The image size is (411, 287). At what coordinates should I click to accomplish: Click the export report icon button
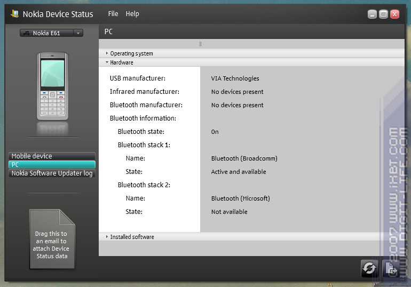(391, 268)
